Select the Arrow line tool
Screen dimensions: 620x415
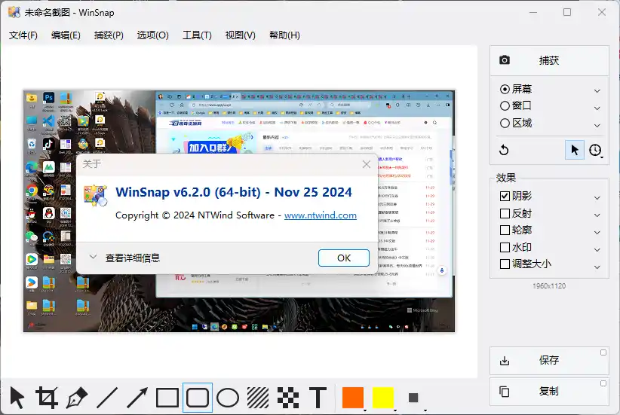tap(137, 398)
